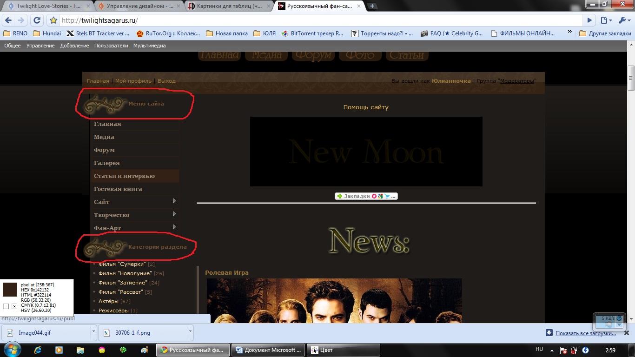Open the RENO bookmarks folder
The height and width of the screenshot is (357, 635).
pos(15,33)
